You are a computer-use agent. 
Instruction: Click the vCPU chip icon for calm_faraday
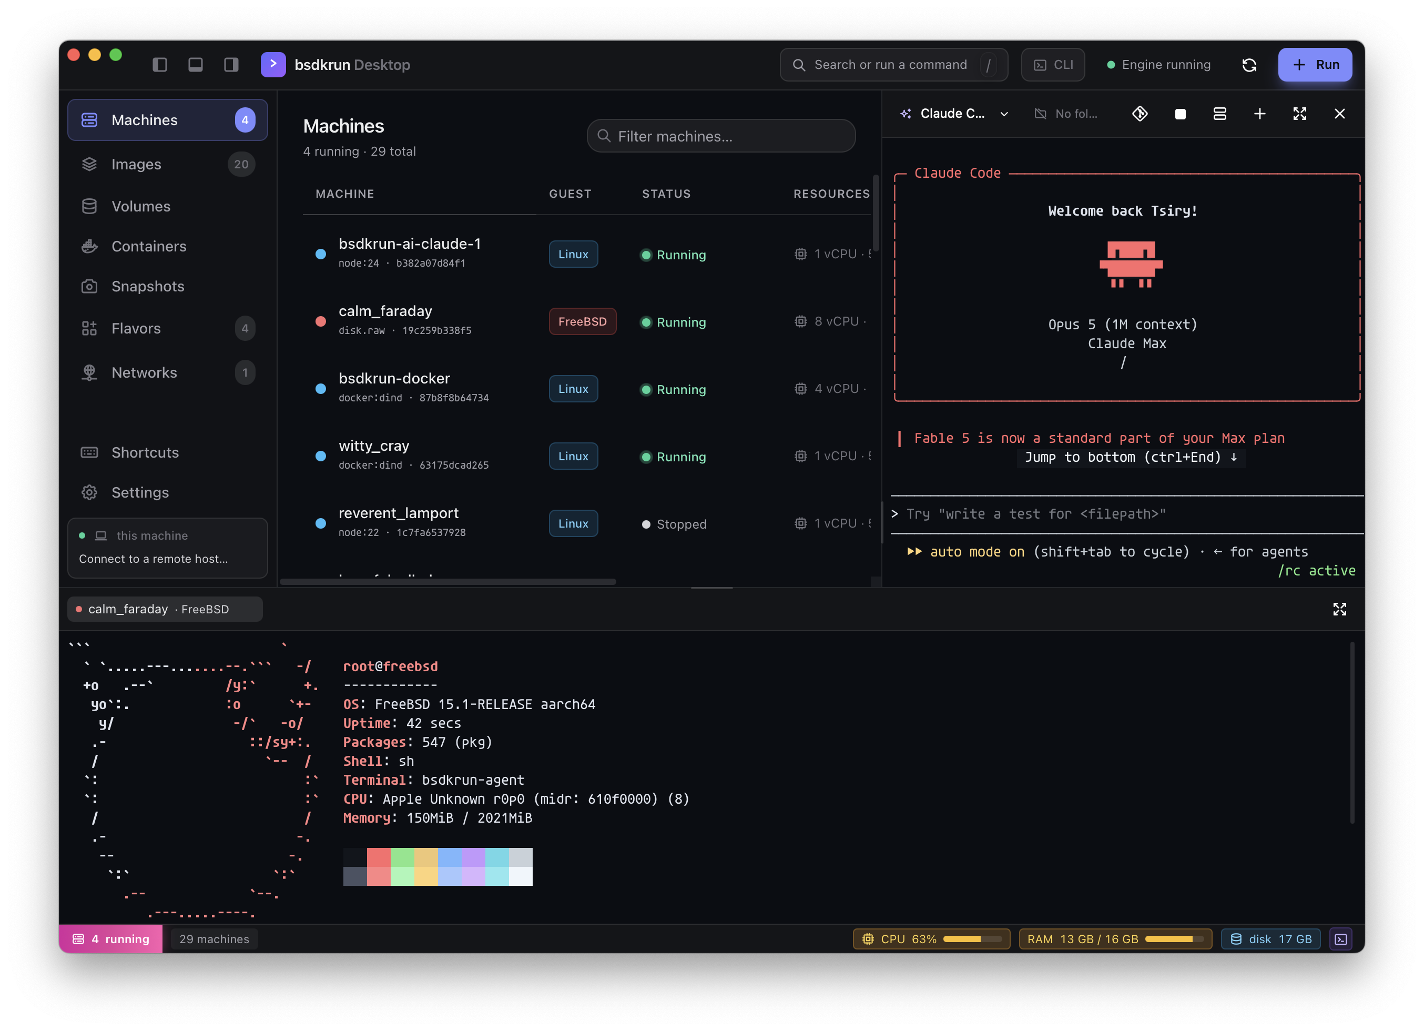tap(800, 321)
